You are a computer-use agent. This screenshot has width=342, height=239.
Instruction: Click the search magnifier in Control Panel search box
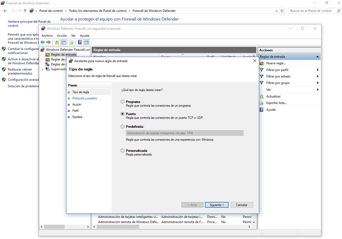coord(338,11)
